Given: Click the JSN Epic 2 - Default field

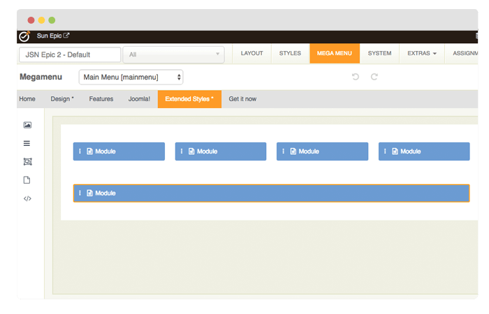Looking at the screenshot, I should pos(70,54).
